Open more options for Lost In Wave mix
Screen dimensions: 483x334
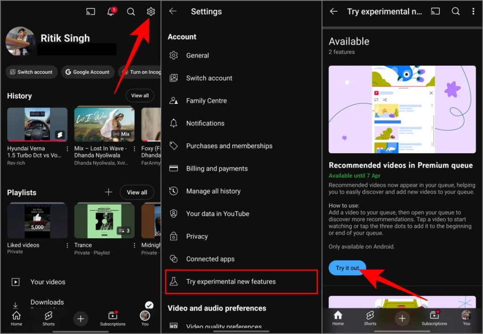[134, 149]
